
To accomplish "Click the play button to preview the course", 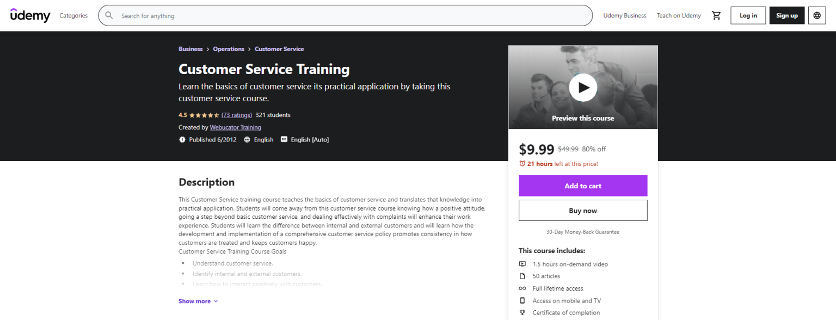I will [583, 87].
